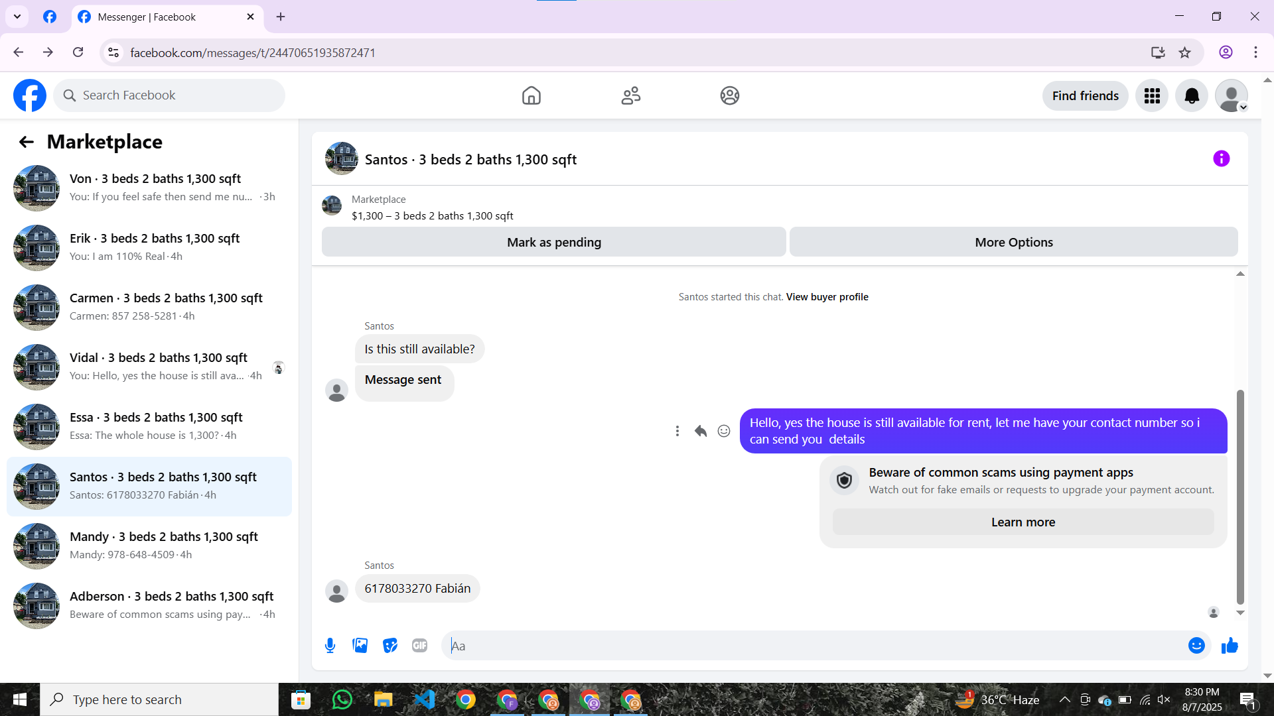
Task: Open Visual Studio Code from taskbar
Action: 424,699
